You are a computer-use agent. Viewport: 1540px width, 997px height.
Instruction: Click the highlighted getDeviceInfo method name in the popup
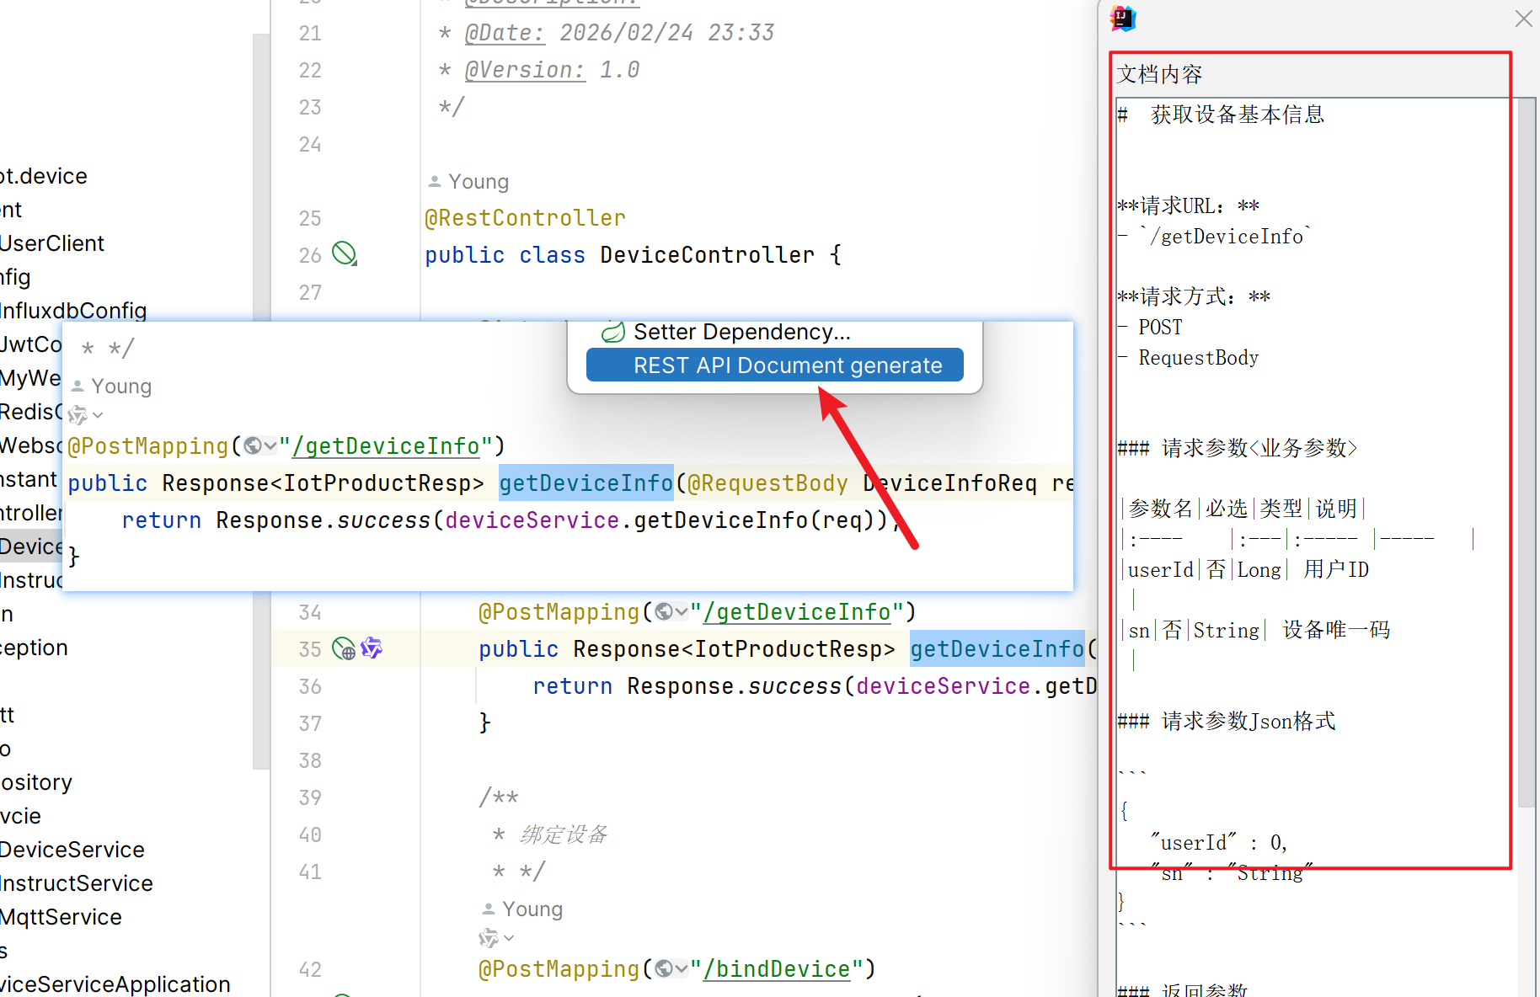click(x=586, y=483)
